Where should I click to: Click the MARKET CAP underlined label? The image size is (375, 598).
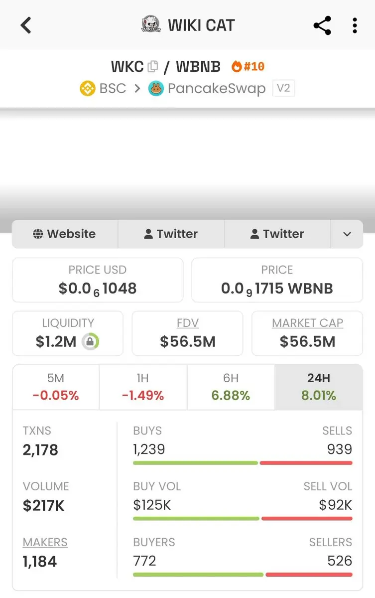(307, 323)
